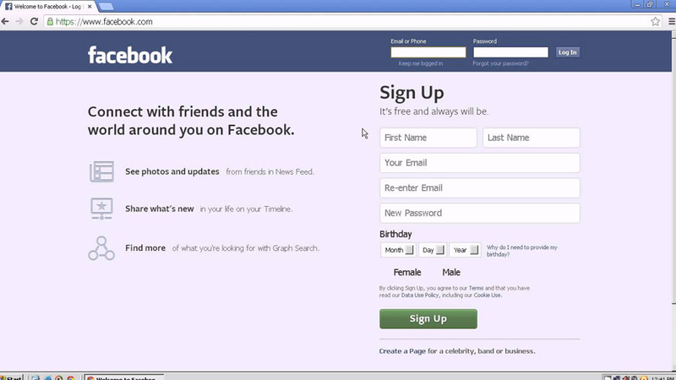Focus the First Name field

point(428,138)
